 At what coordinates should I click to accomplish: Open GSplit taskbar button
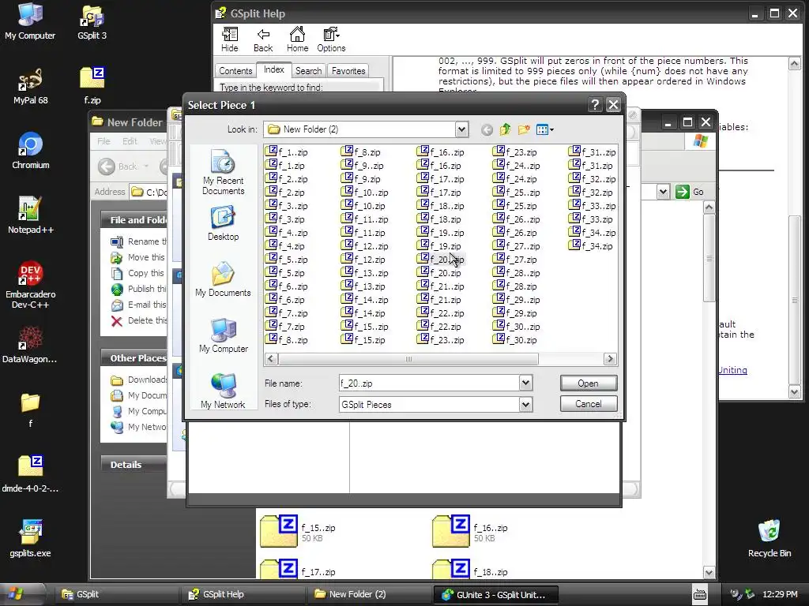[116, 594]
